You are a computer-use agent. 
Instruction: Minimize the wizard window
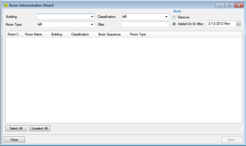click(220, 6)
